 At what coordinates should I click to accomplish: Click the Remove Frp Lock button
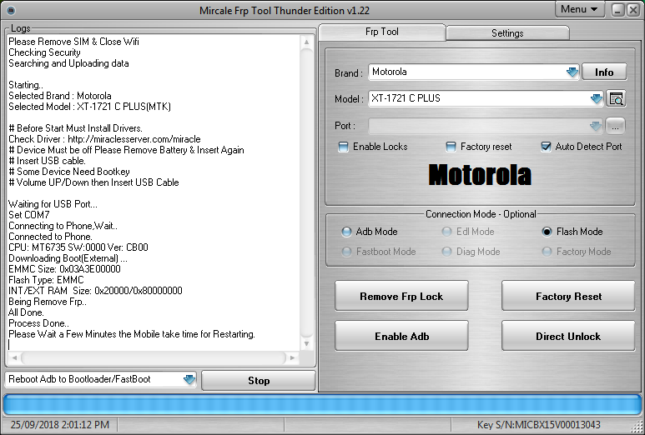pos(401,296)
